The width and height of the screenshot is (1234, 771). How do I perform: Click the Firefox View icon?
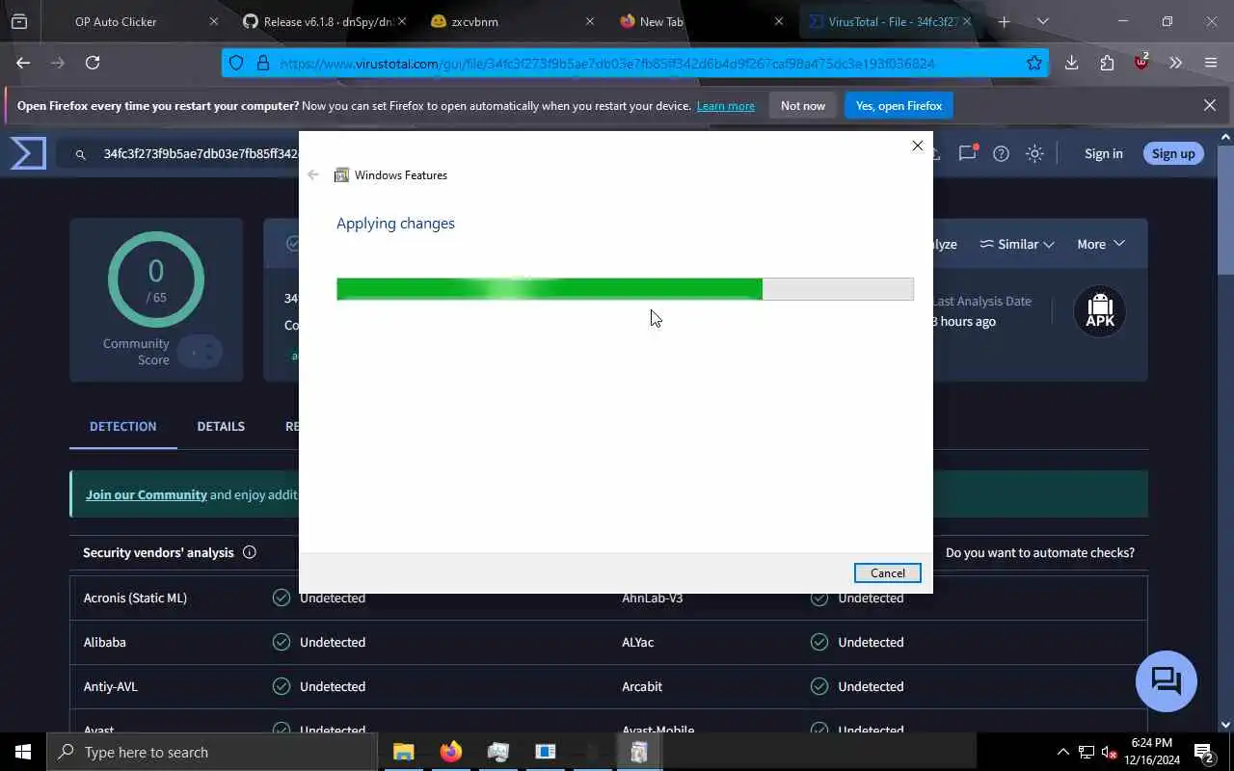coord(19,21)
